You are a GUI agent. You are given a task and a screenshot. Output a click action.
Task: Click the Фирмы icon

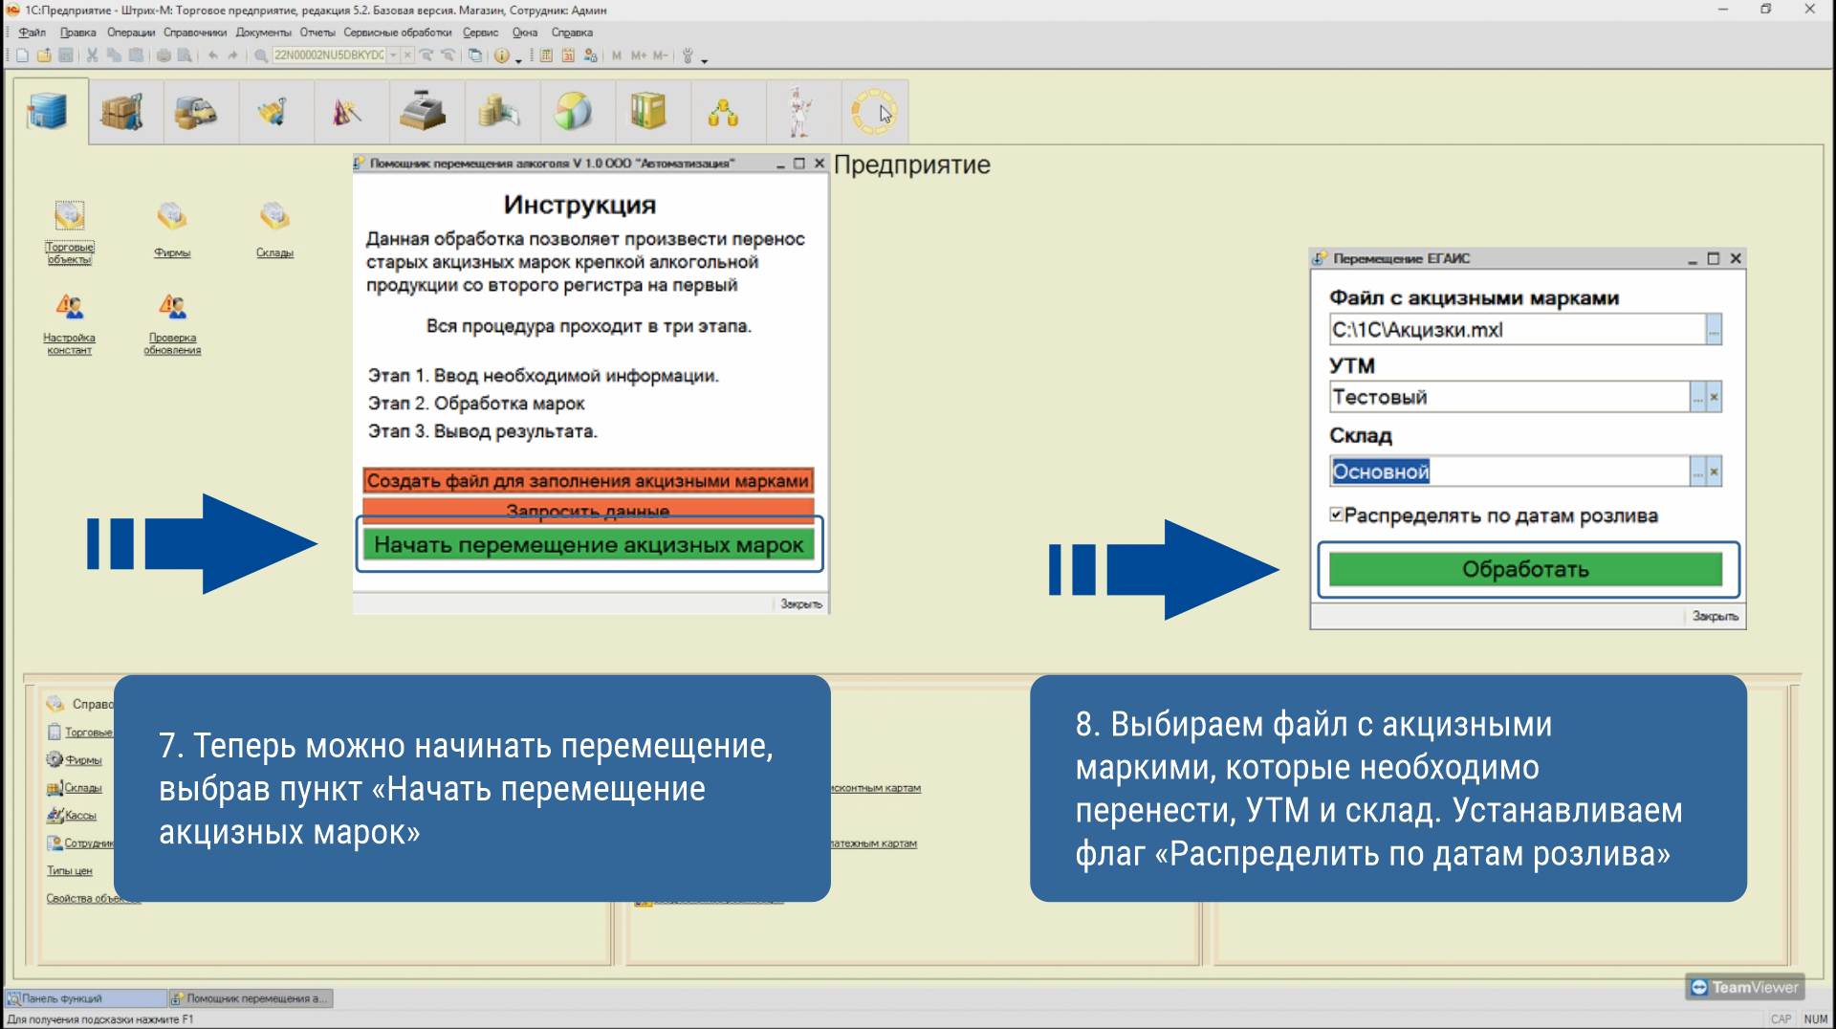coord(172,230)
